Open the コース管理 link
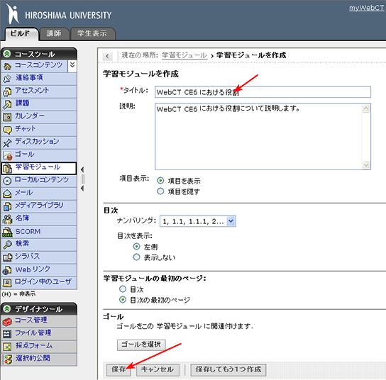Viewport: 386px width, 380px height. pos(31,320)
